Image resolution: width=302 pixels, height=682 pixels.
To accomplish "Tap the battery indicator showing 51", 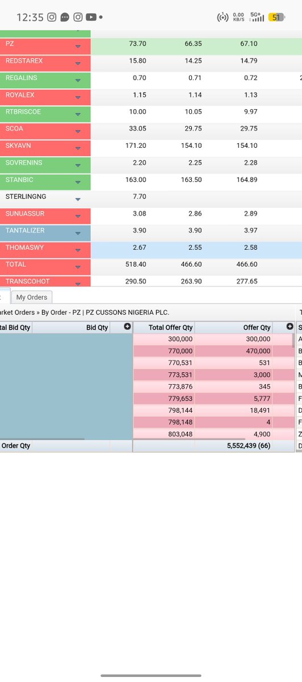I will coord(276,18).
